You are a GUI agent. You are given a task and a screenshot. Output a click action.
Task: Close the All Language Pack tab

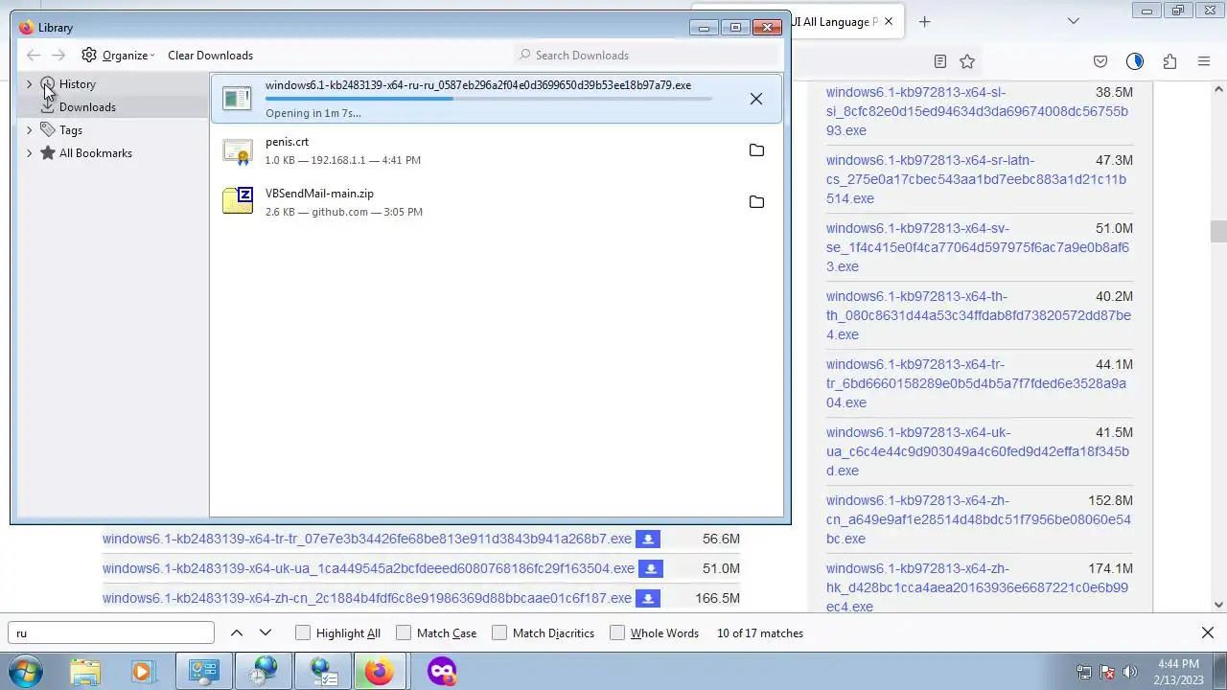pyautogui.click(x=889, y=21)
